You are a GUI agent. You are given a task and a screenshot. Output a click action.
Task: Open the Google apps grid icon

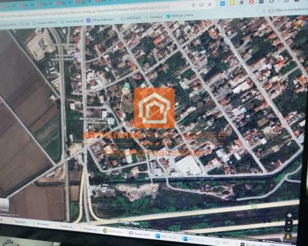click(x=289, y=25)
